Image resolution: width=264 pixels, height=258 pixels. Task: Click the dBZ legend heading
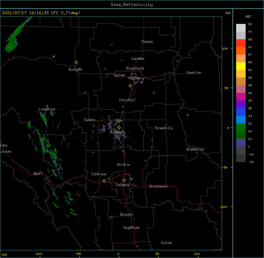[248, 16]
